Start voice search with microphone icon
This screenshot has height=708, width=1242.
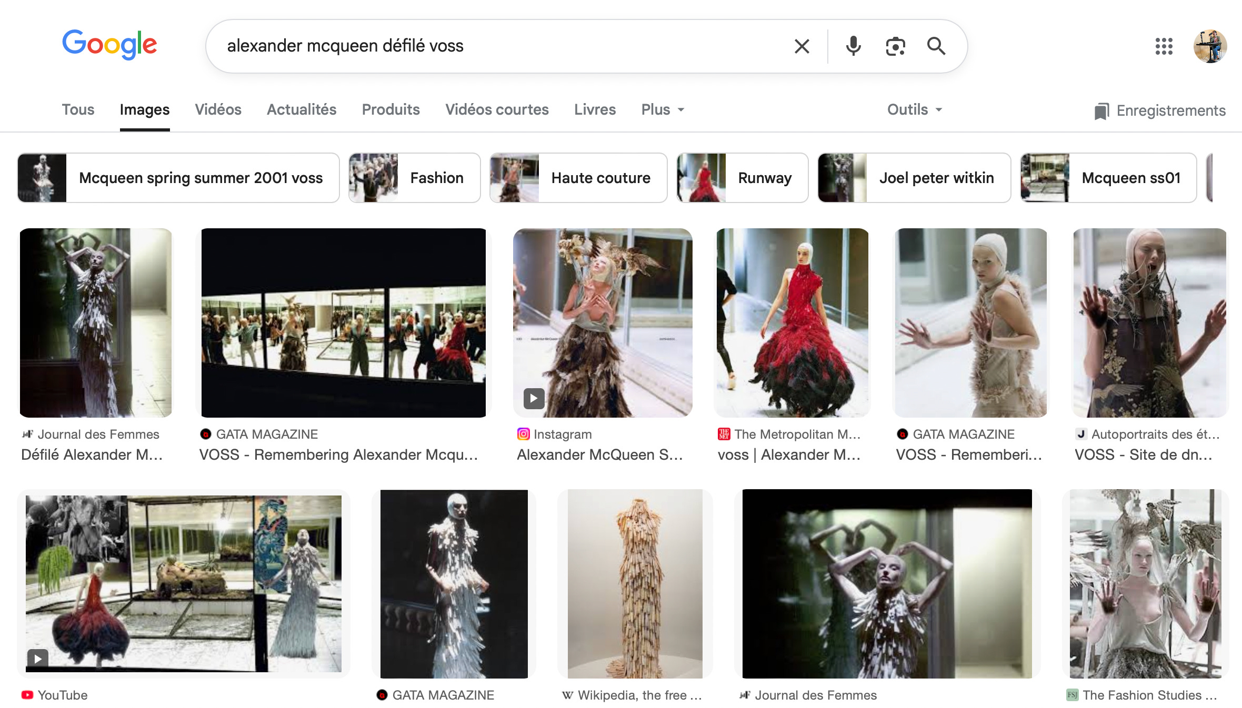pyautogui.click(x=853, y=46)
